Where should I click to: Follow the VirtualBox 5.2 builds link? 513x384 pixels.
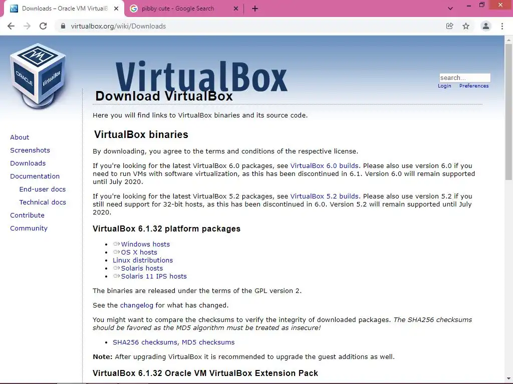coord(324,196)
